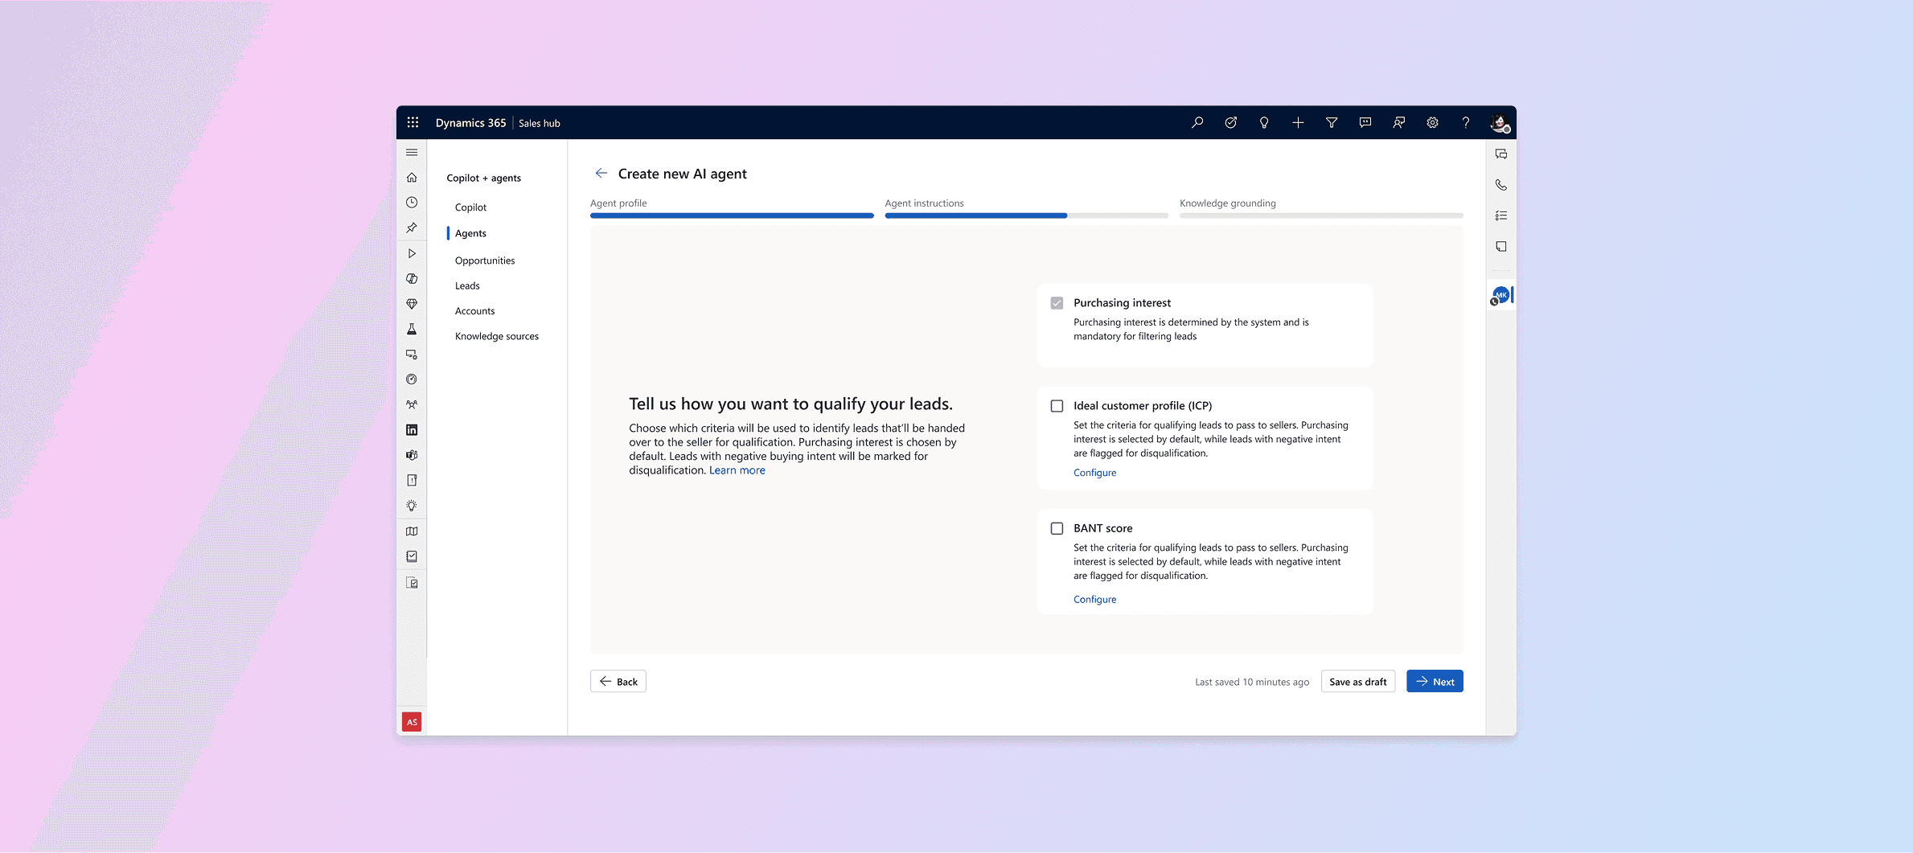Open the task checklist icon in right rail
Image resolution: width=1913 pixels, height=853 pixels.
click(x=1500, y=215)
